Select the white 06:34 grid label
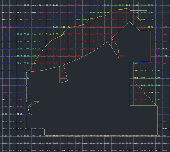 pos(5,20)
